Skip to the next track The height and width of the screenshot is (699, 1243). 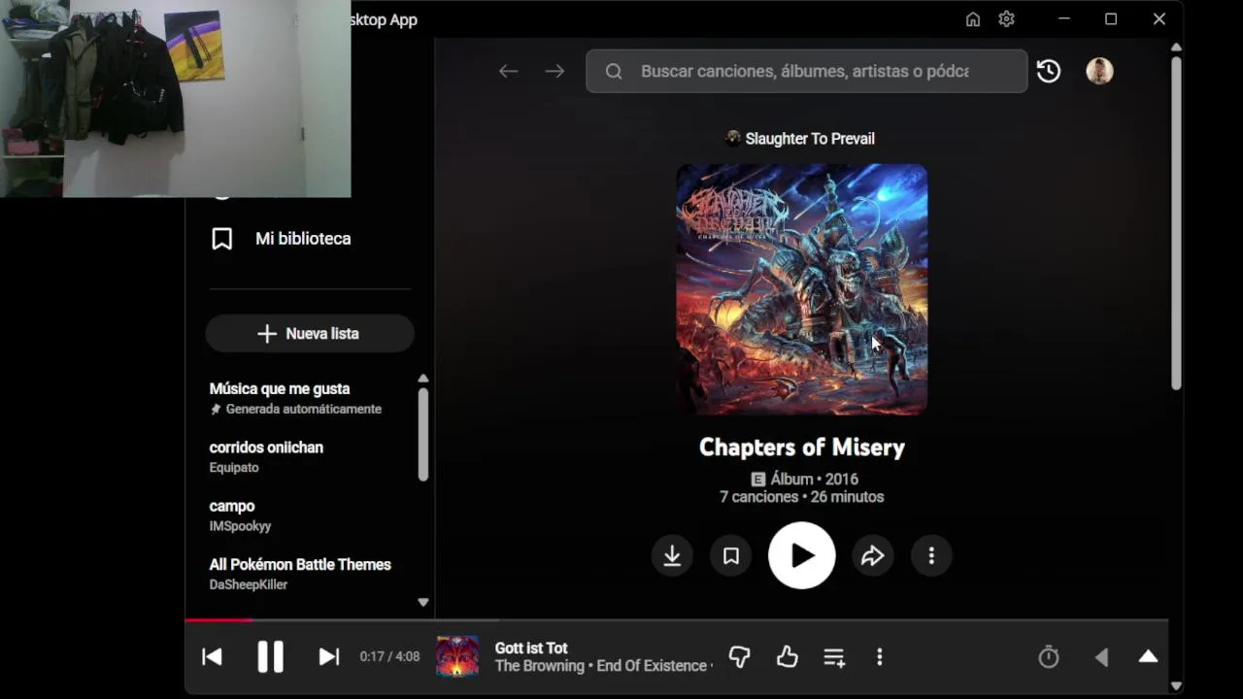[329, 657]
